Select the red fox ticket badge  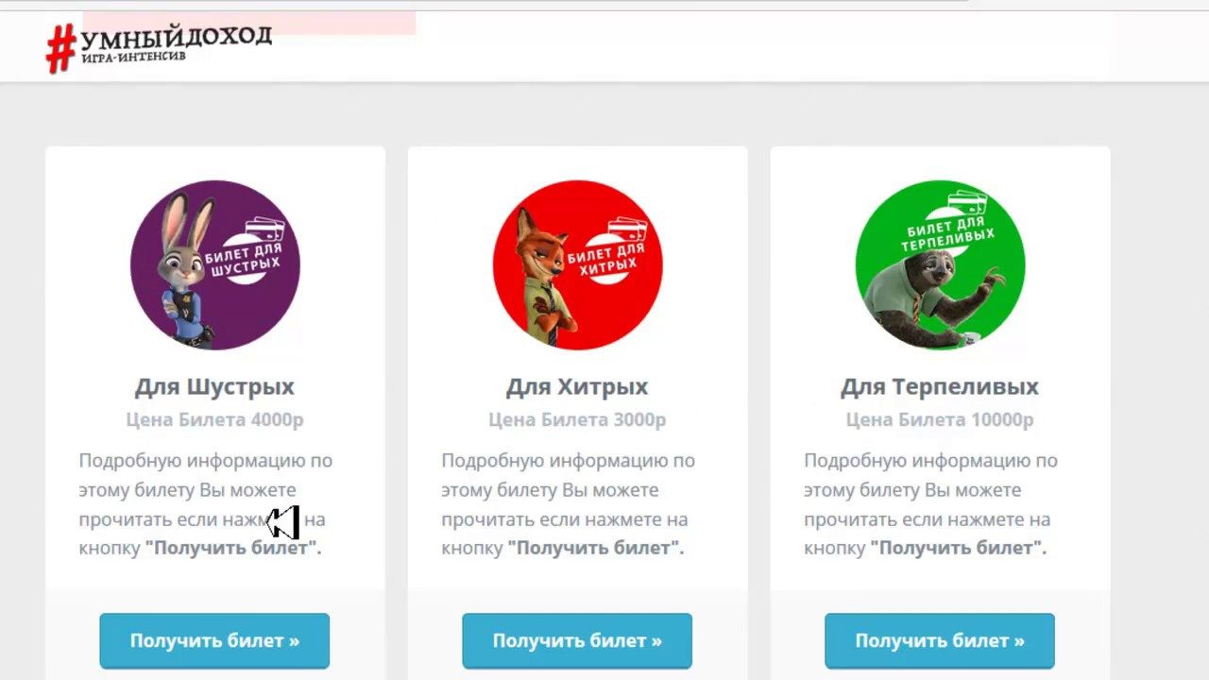tap(578, 265)
